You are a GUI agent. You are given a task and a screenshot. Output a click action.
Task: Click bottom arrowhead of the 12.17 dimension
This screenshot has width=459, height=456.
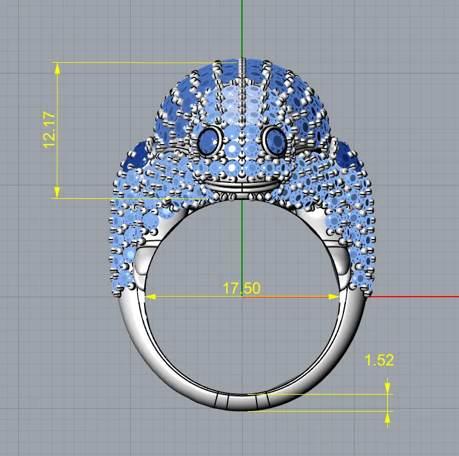point(57,193)
